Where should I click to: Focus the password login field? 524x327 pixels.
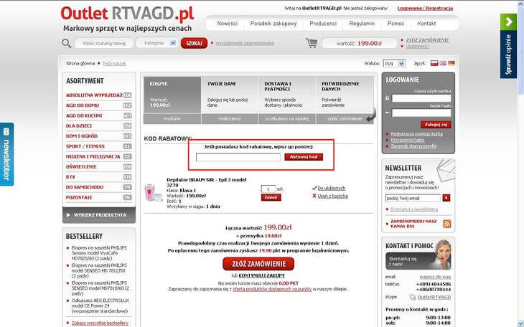pos(421,113)
